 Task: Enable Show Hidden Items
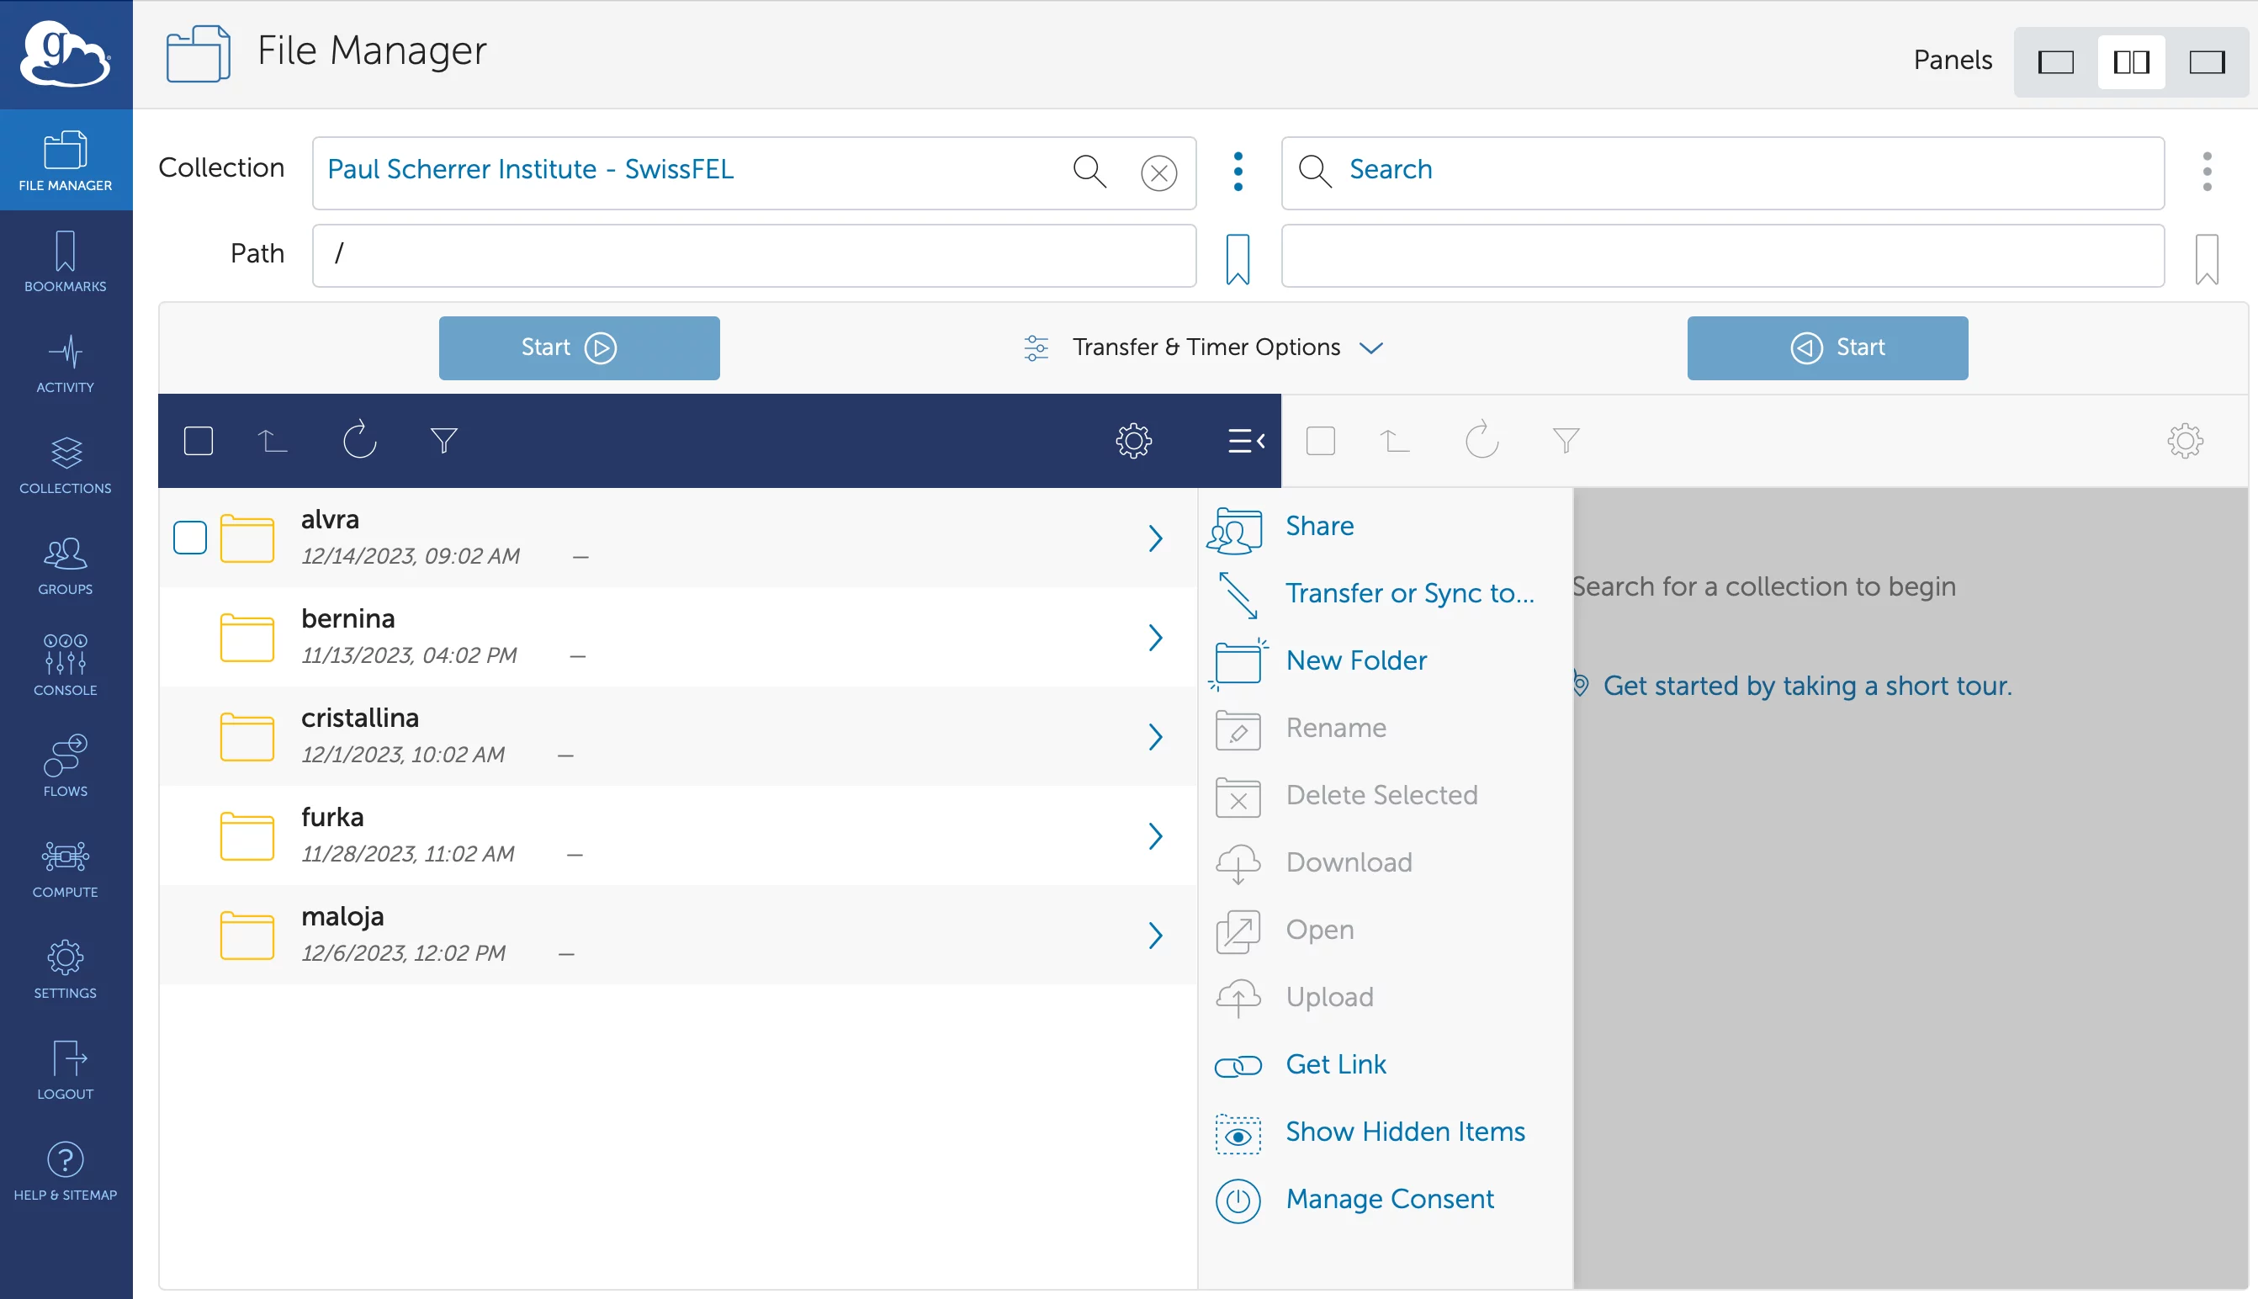(x=1404, y=1132)
